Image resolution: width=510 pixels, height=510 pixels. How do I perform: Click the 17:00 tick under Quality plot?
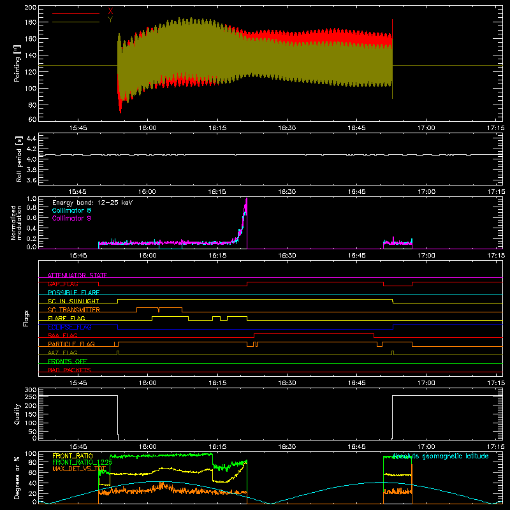[x=426, y=447]
